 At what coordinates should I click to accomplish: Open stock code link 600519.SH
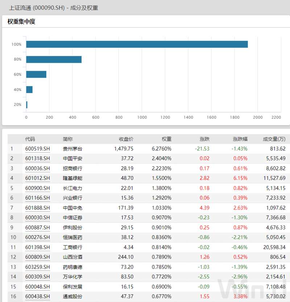[37, 149]
